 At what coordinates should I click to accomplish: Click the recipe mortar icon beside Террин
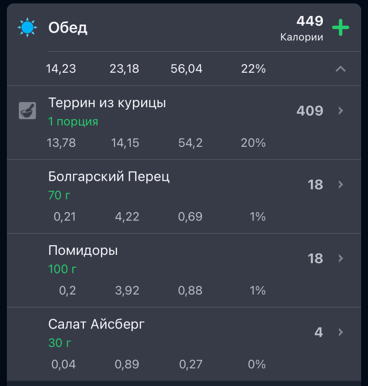(27, 111)
